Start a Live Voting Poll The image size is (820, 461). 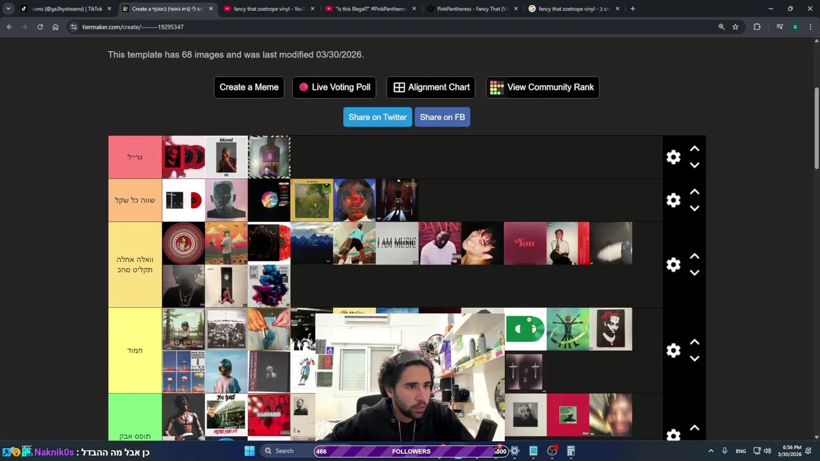click(x=334, y=87)
